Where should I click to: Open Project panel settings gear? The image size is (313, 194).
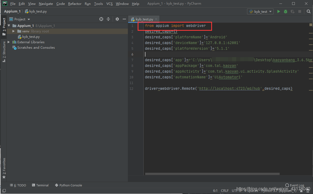coord(117,19)
